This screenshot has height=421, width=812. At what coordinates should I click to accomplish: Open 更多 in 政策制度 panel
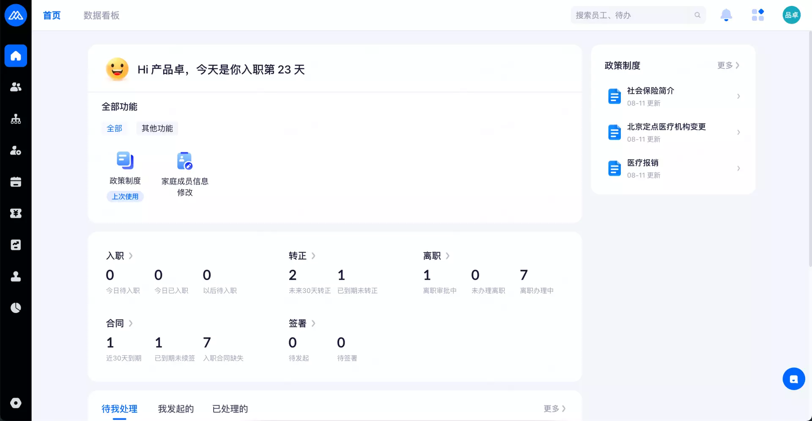(728, 65)
